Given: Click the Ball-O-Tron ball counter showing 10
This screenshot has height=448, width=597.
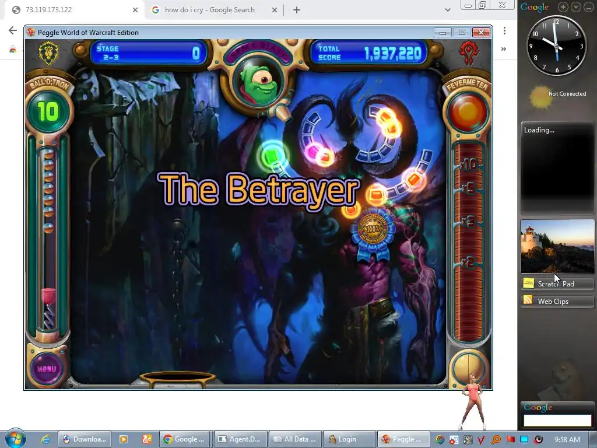Looking at the screenshot, I should (48, 111).
